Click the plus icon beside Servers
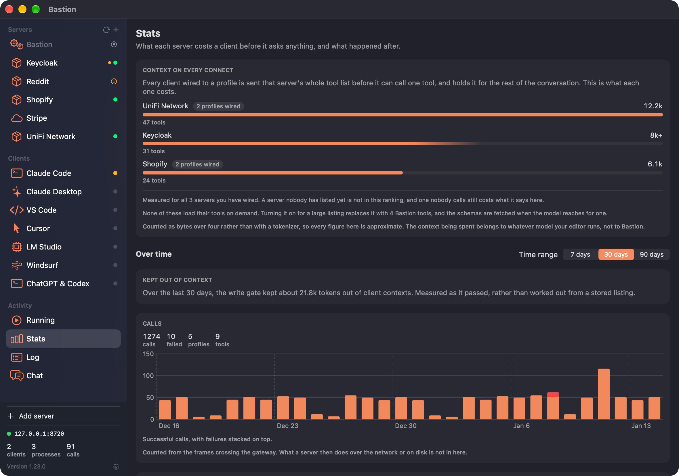This screenshot has width=679, height=476. coord(116,30)
